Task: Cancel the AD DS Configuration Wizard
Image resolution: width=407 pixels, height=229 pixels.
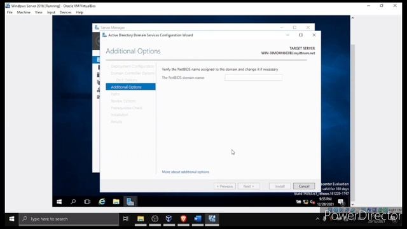Action: pos(304,186)
